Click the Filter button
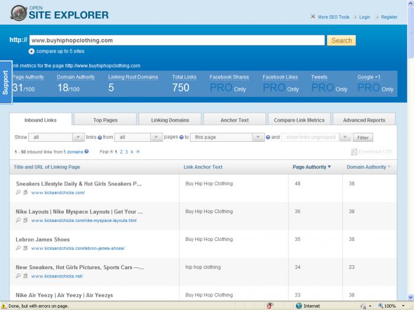This screenshot has height=310, width=414. 363,138
